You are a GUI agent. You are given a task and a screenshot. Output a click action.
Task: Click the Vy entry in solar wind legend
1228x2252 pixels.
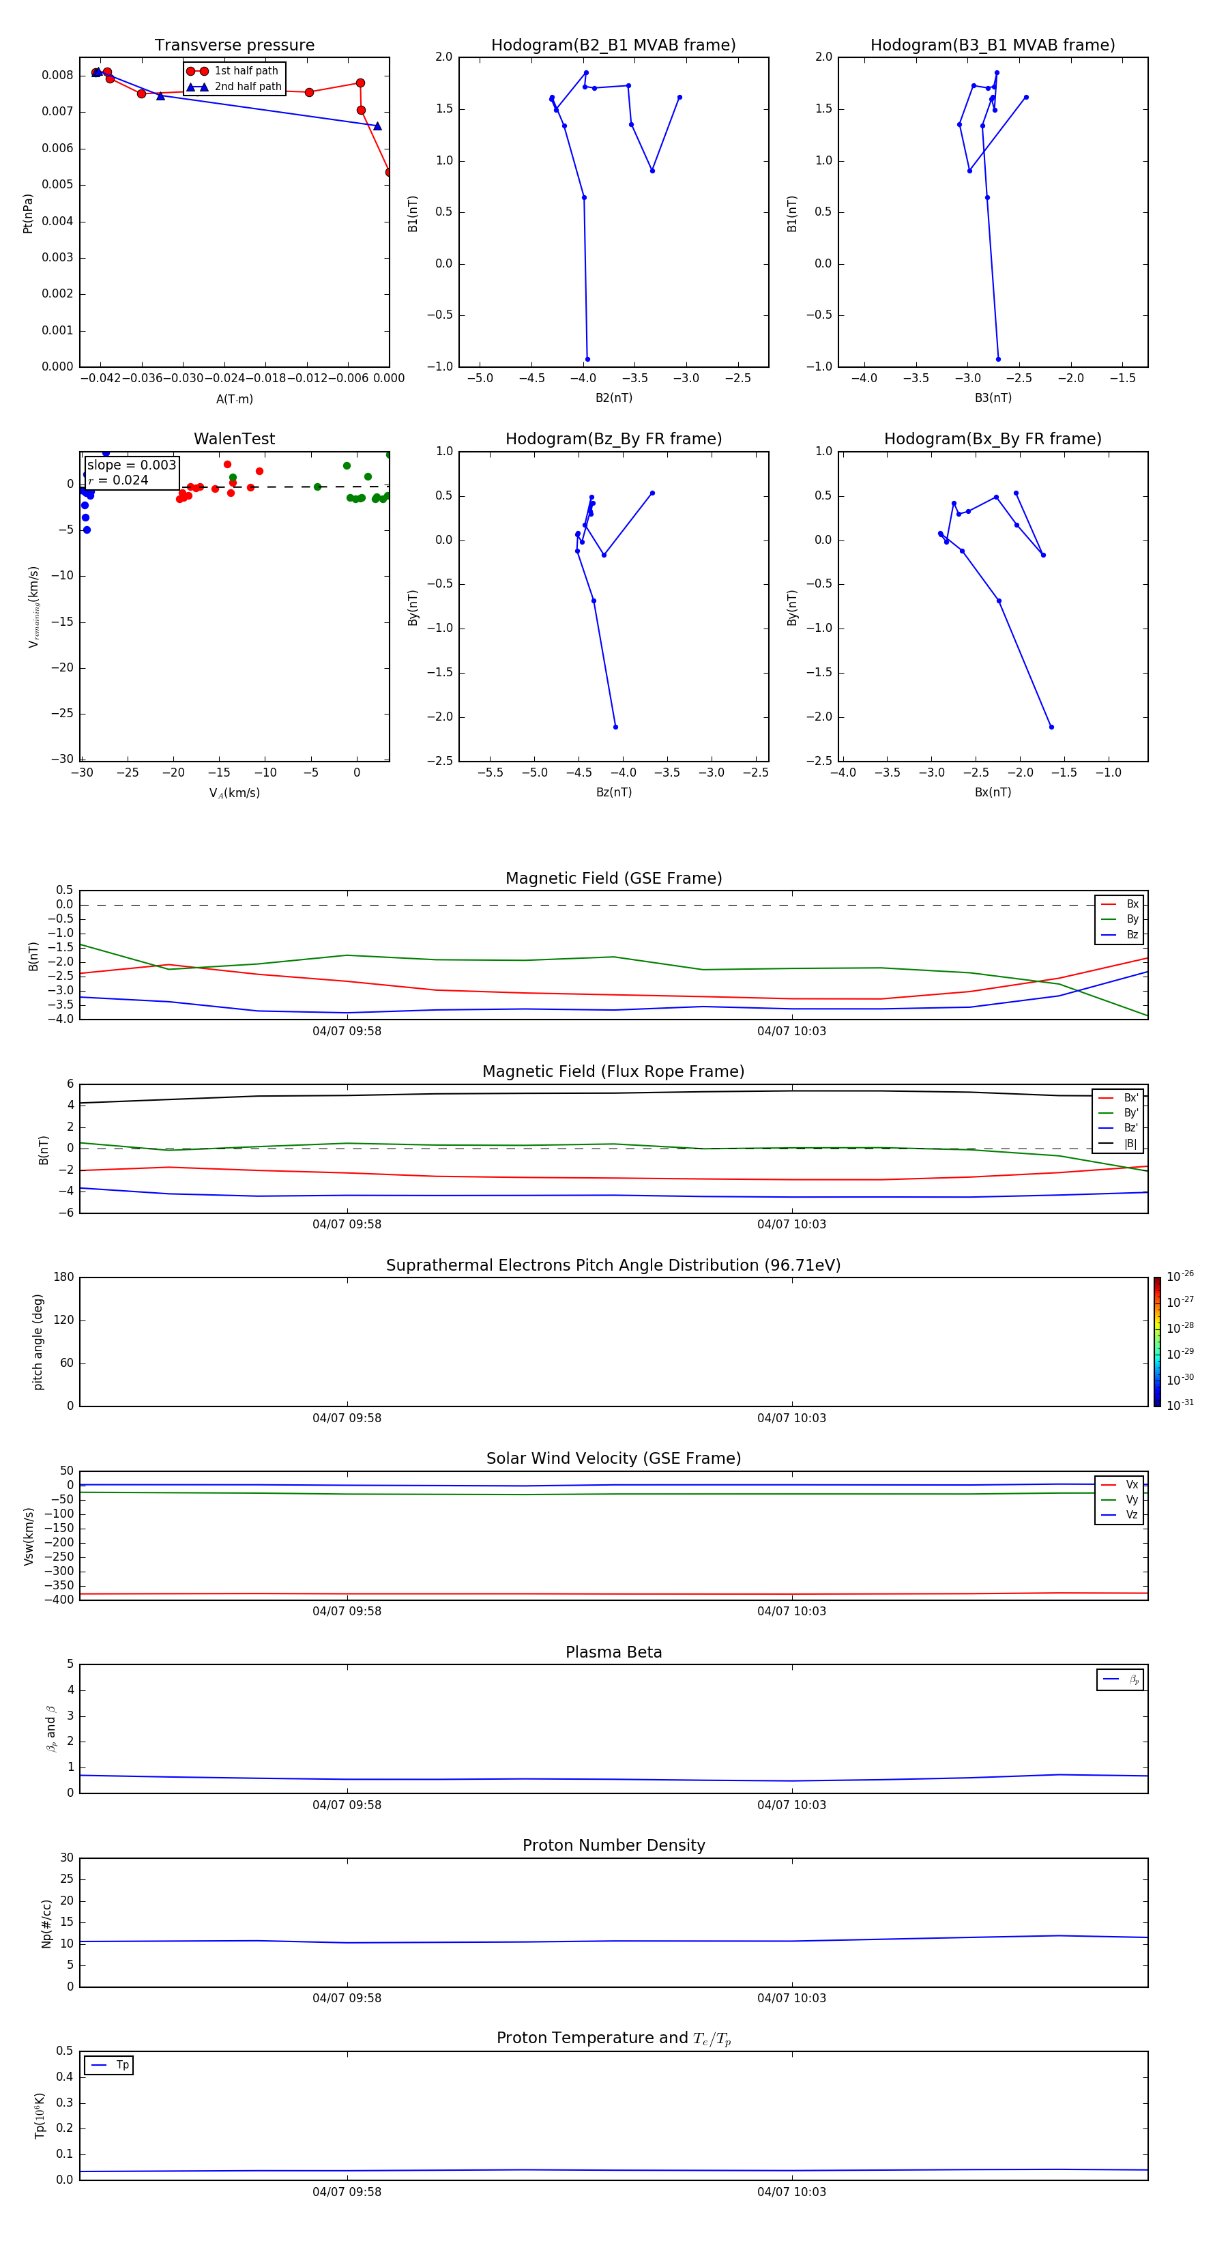(1120, 1499)
